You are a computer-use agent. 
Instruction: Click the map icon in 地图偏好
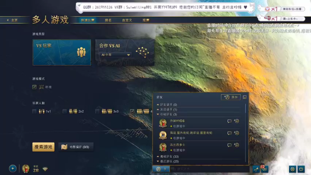(x=64, y=147)
